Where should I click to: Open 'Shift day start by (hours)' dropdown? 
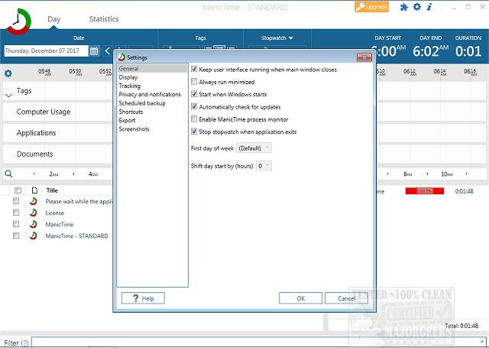click(x=264, y=166)
